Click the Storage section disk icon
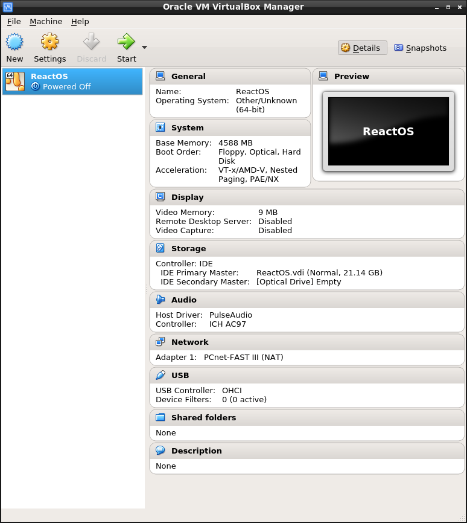The image size is (467, 523). (160, 248)
